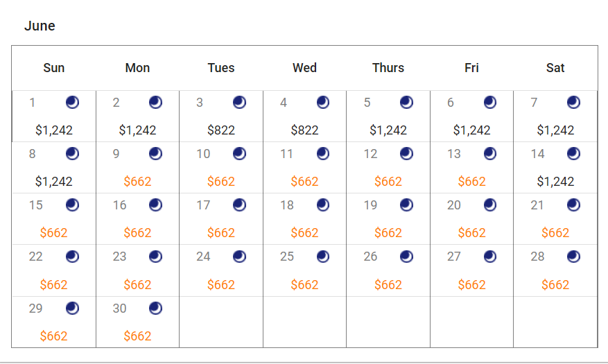The height and width of the screenshot is (364, 608).
Task: Choose the $662 rate on June 9
Action: tap(137, 182)
